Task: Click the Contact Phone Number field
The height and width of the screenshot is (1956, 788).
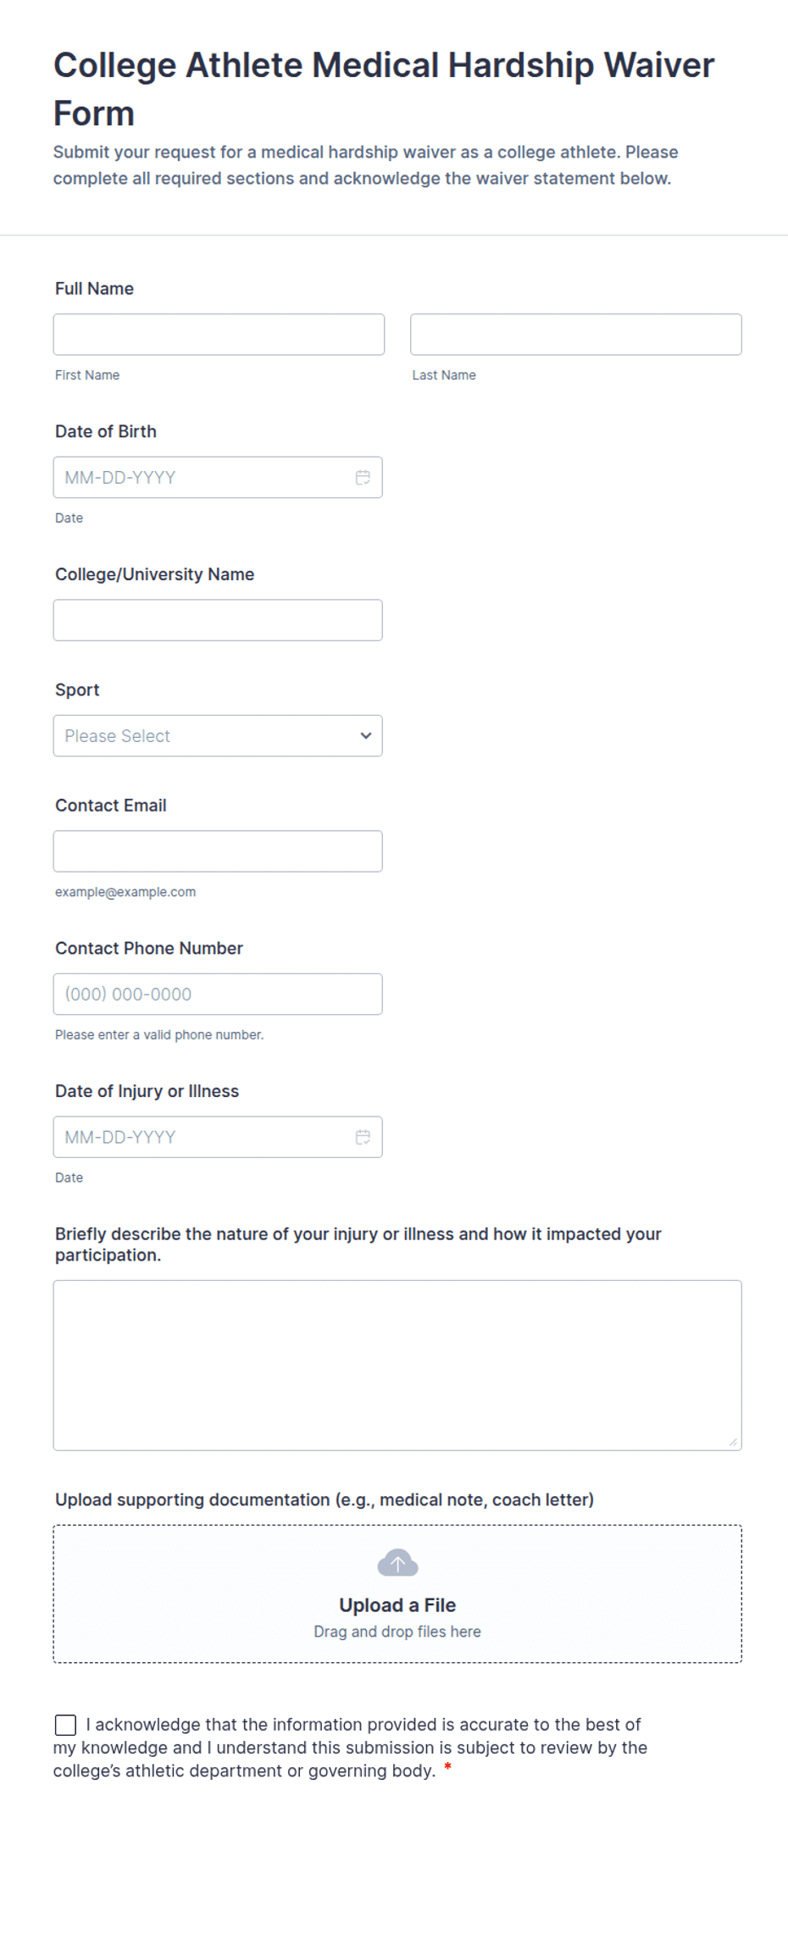Action: pos(218,995)
